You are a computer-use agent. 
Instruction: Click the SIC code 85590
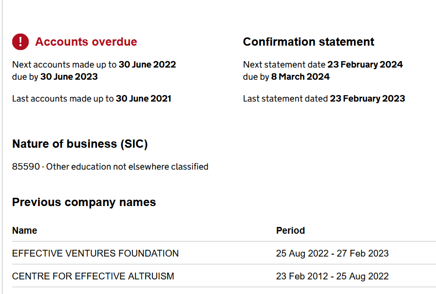click(x=26, y=167)
